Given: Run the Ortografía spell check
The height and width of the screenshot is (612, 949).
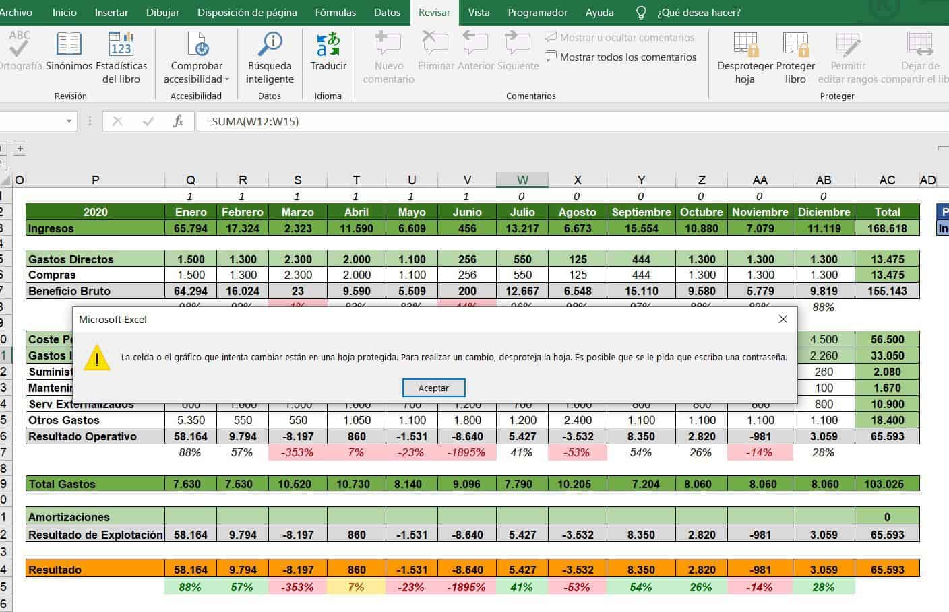Looking at the screenshot, I should click(20, 50).
